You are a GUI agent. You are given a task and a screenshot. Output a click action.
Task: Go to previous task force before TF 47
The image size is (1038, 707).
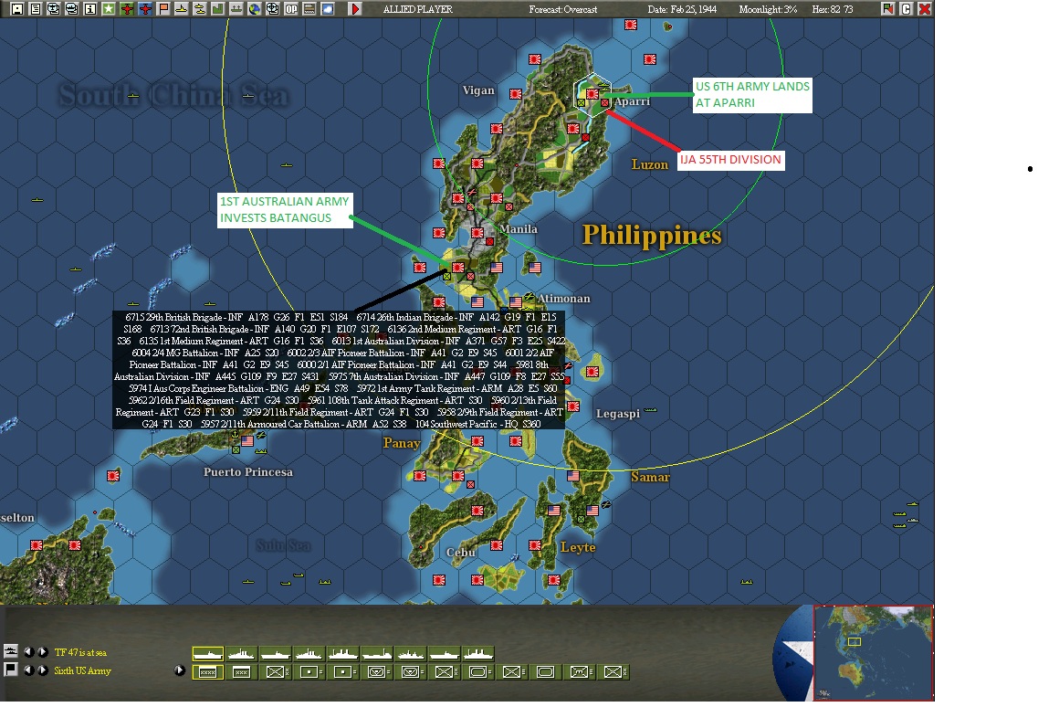28,652
